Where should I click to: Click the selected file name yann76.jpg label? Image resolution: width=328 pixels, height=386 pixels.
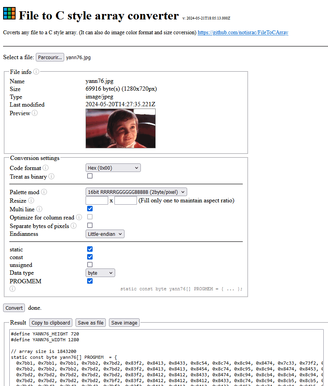[78, 57]
